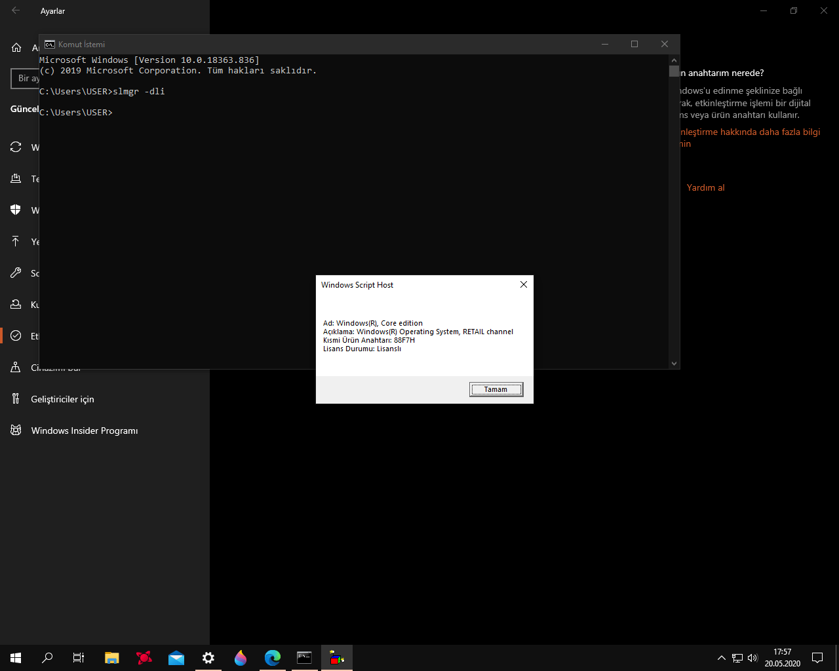Open File Explorer from the taskbar

pos(112,658)
